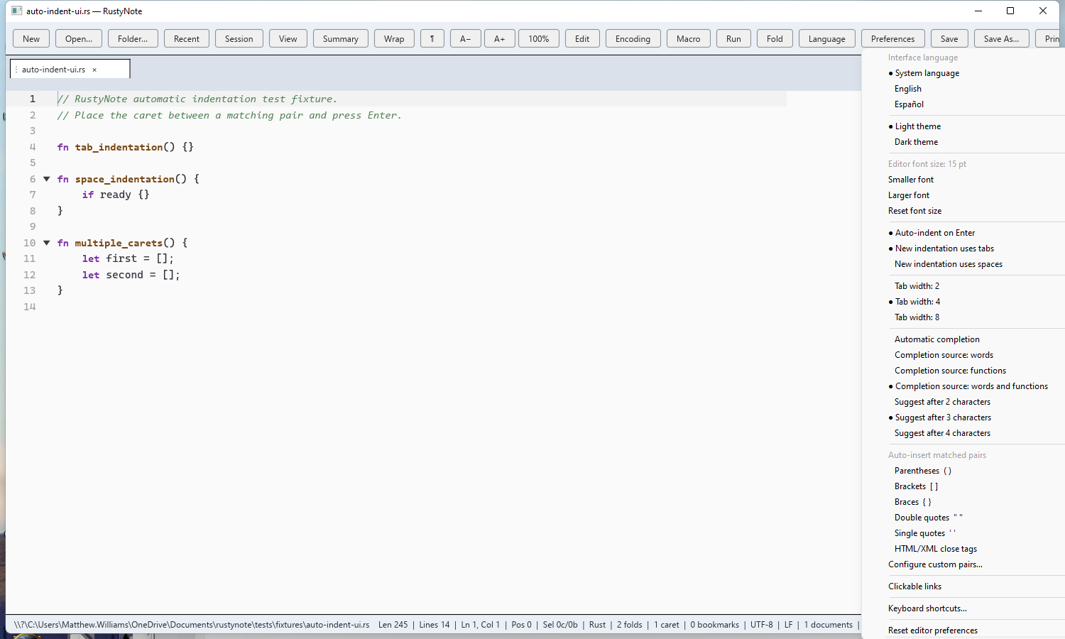Image resolution: width=1065 pixels, height=639 pixels.
Task: Show the document Summary
Action: click(x=341, y=38)
